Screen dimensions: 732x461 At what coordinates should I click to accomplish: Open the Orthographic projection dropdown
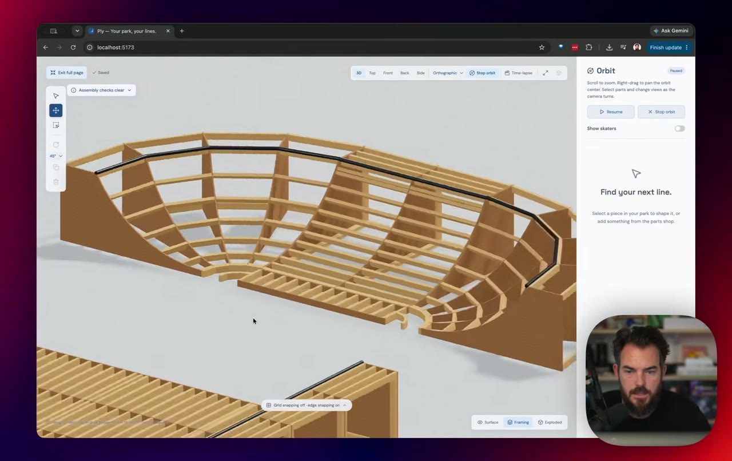pos(448,73)
